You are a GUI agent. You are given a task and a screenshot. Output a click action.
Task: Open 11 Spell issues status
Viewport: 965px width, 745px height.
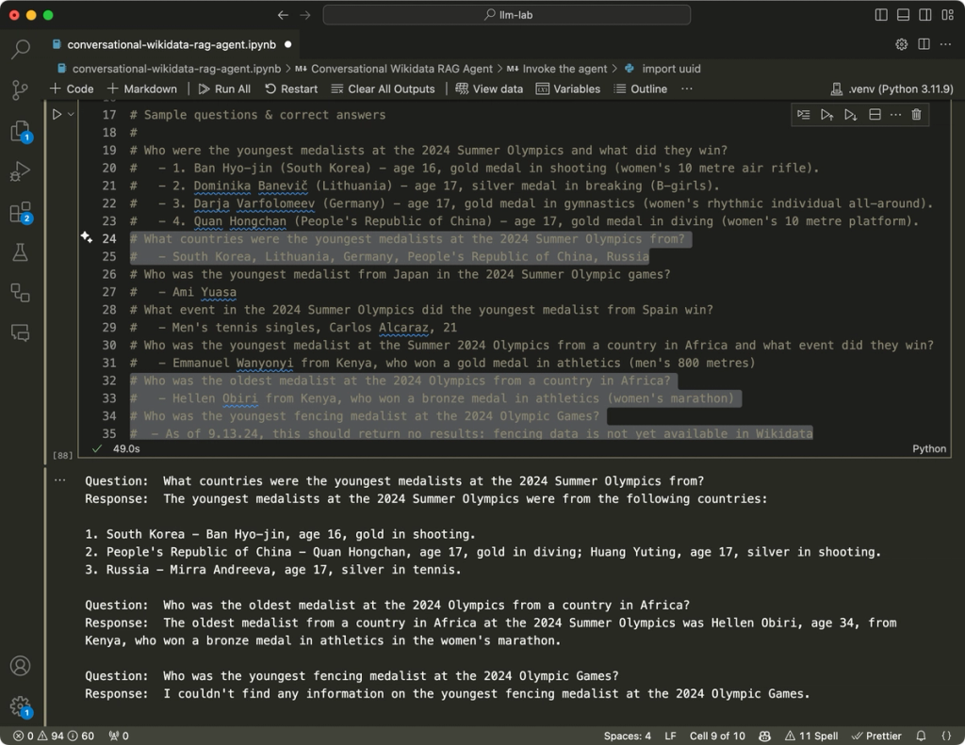pyautogui.click(x=811, y=736)
